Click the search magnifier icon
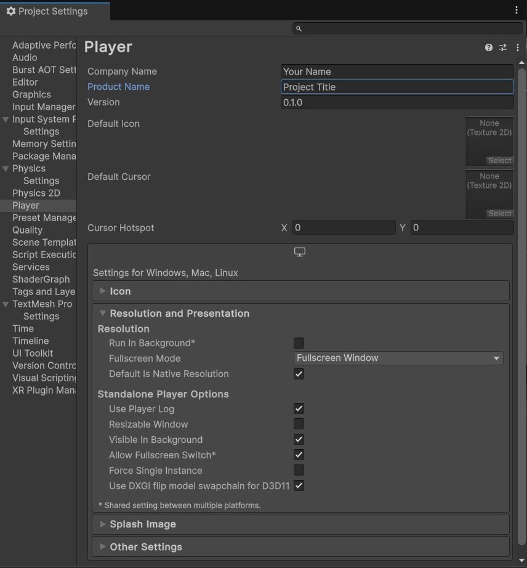 point(299,28)
